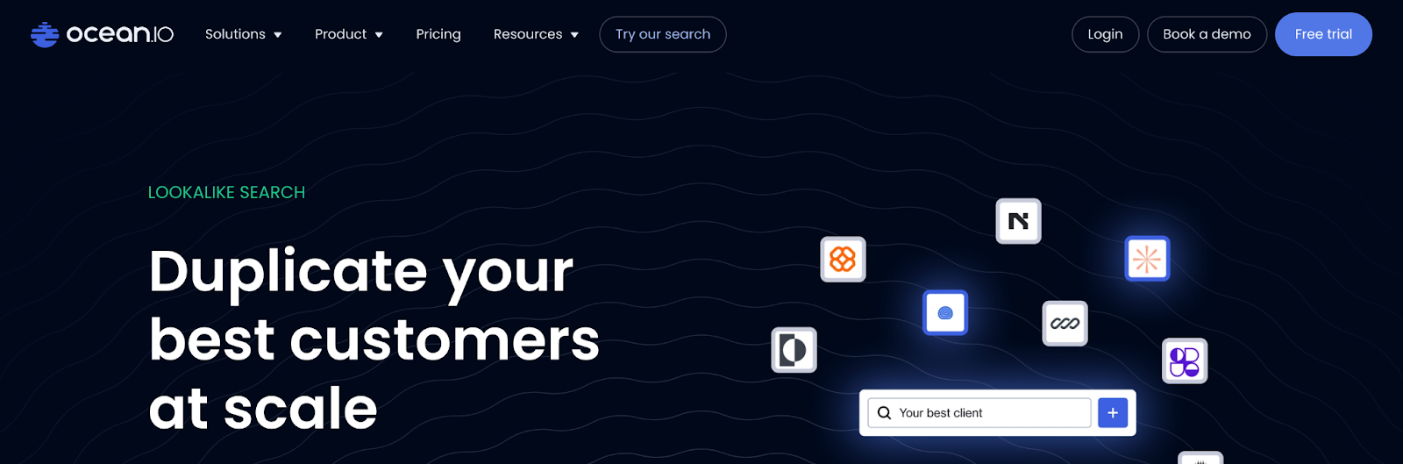
Task: Select the orange asterisk company logo tile
Action: coord(1147,259)
